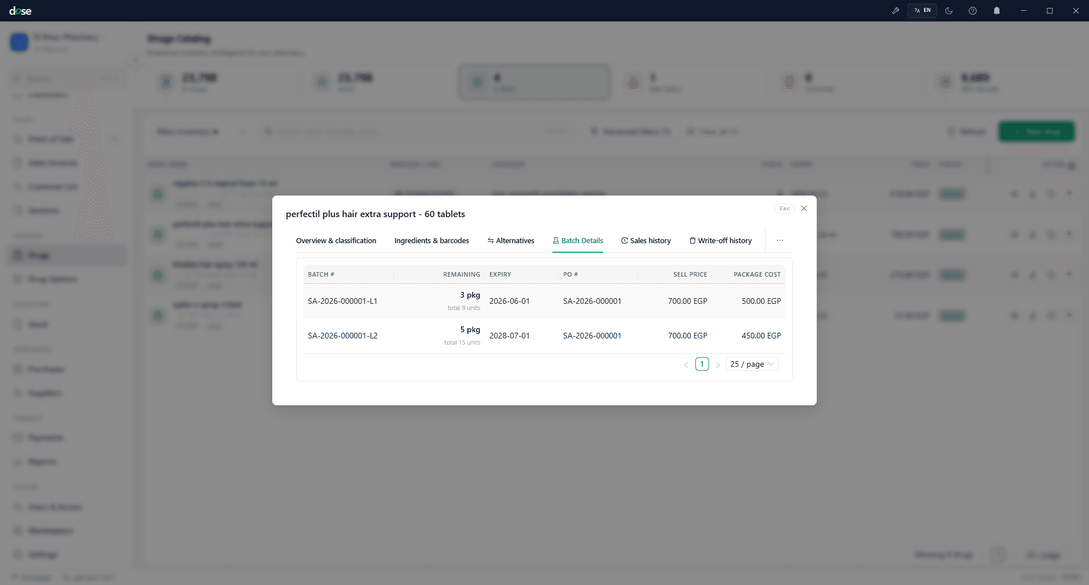
Task: Open help via the question mark icon
Action: pyautogui.click(x=973, y=11)
